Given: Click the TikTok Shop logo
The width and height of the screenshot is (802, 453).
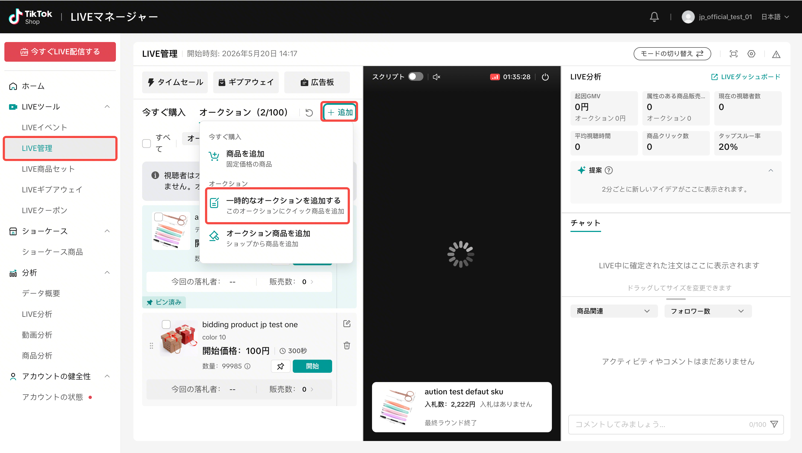Looking at the screenshot, I should (31, 17).
